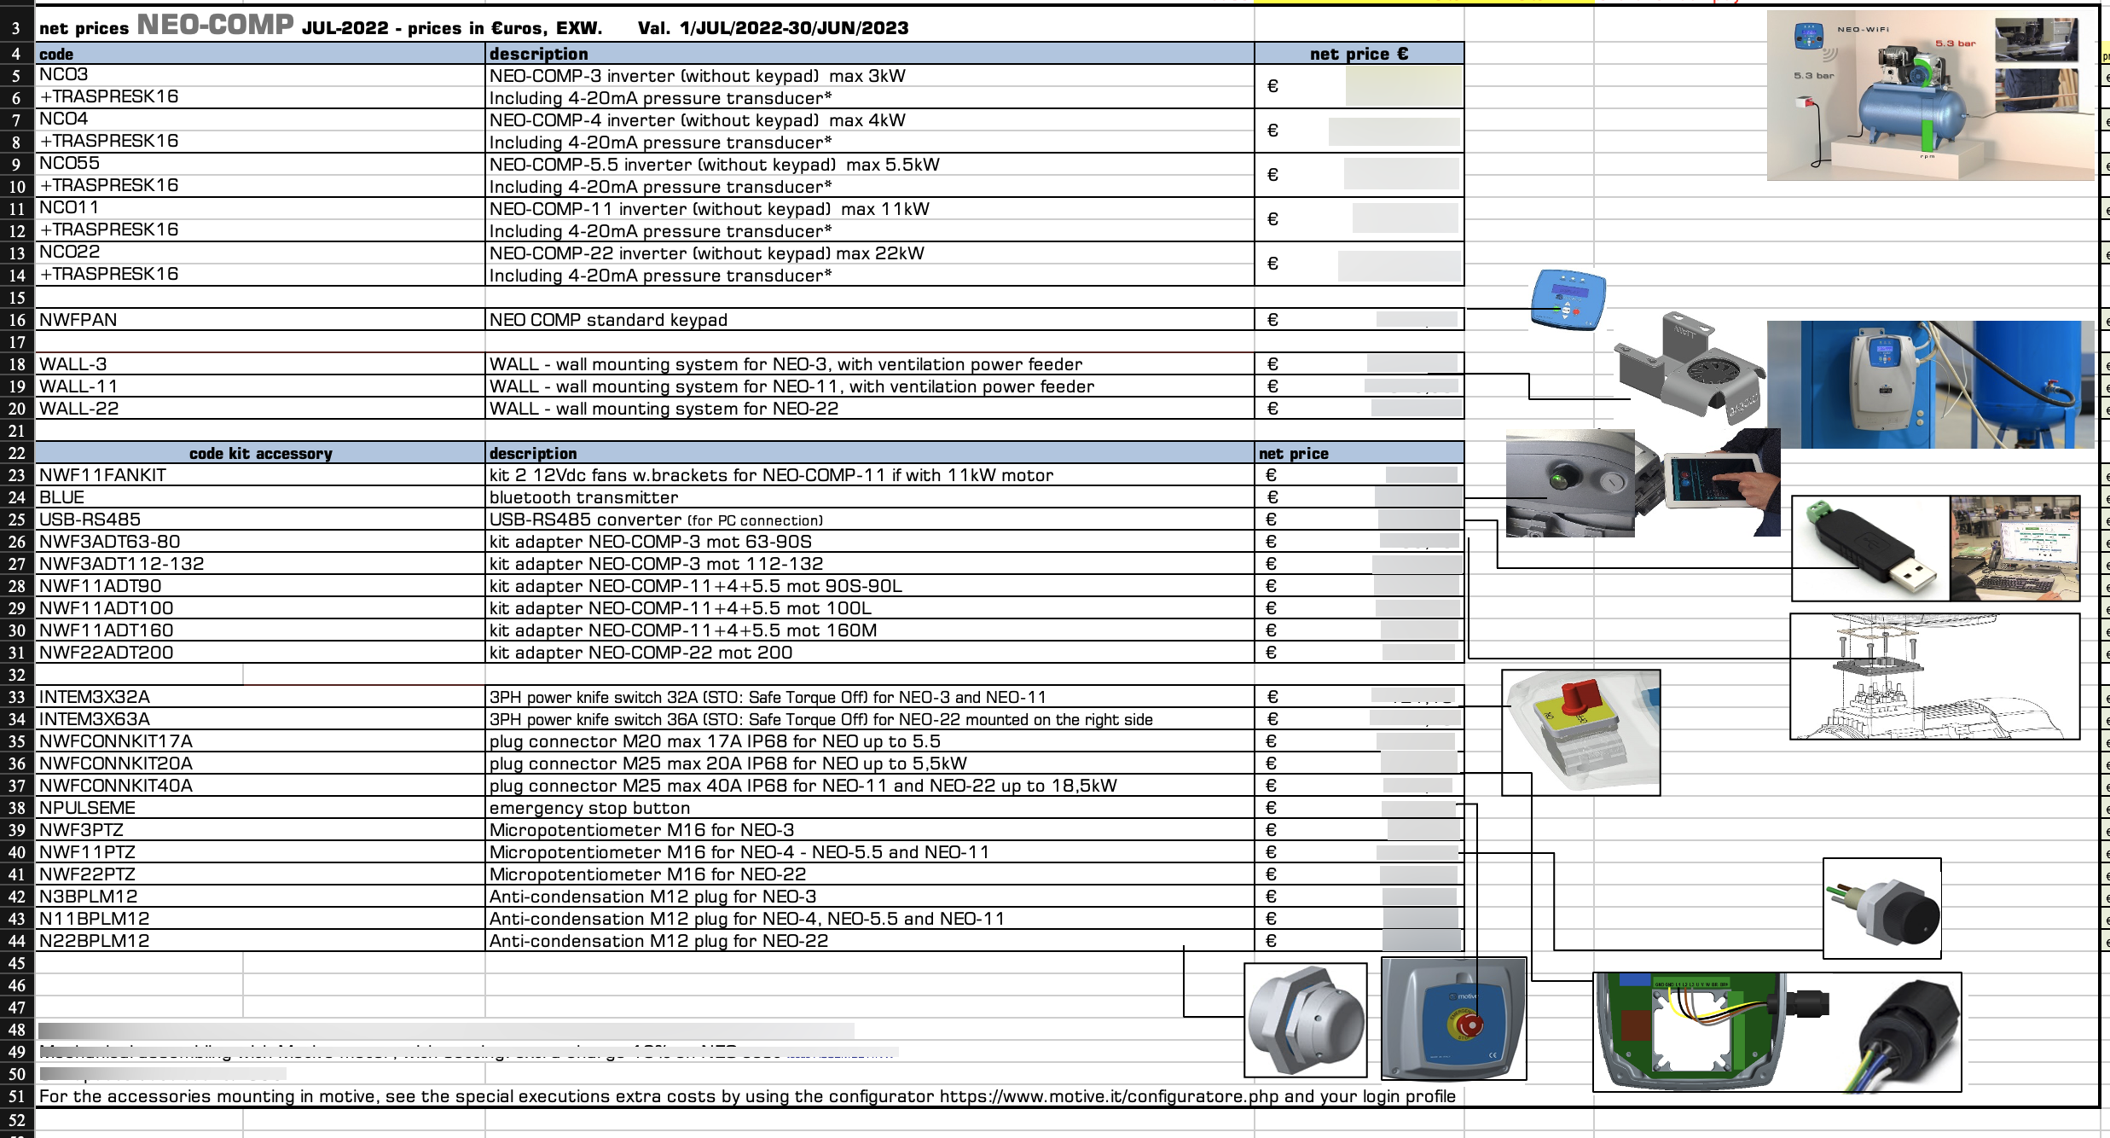This screenshot has height=1138, width=2110.
Task: Click 'kit adapter NEO-COMP-22 mot 200' cell
Action: 870,653
